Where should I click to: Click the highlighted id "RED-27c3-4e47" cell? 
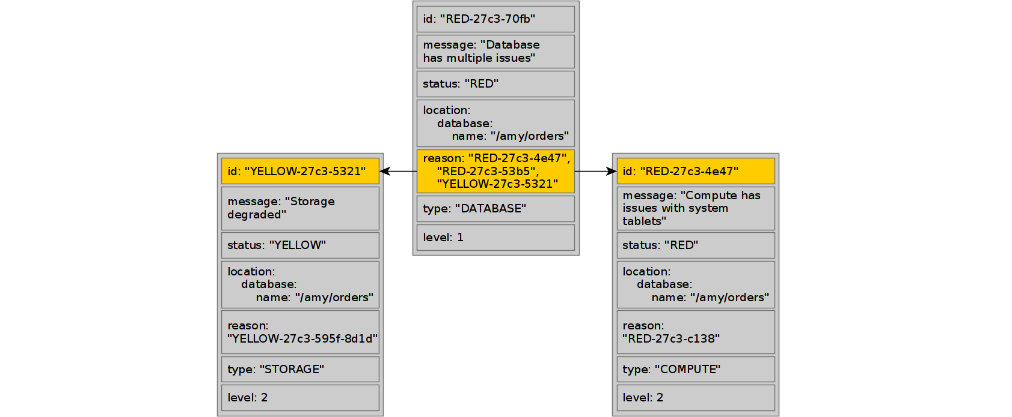[696, 172]
